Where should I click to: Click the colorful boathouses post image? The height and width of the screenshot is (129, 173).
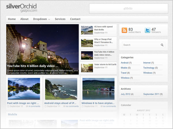(98, 89)
